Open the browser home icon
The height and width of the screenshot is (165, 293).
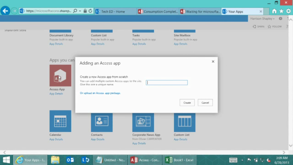point(274,11)
